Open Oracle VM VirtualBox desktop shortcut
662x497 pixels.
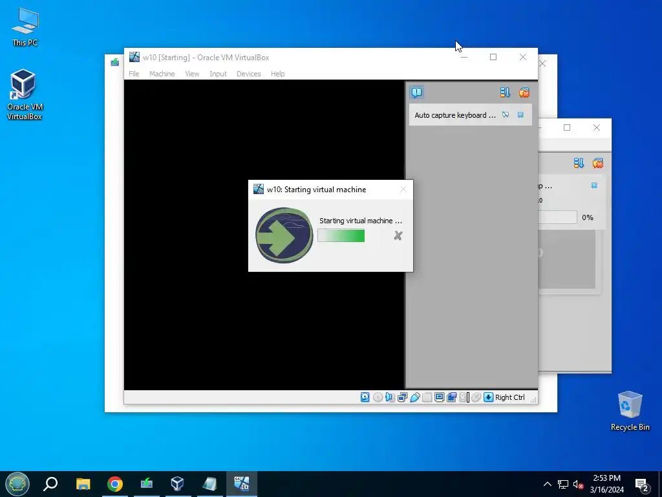coord(25,94)
